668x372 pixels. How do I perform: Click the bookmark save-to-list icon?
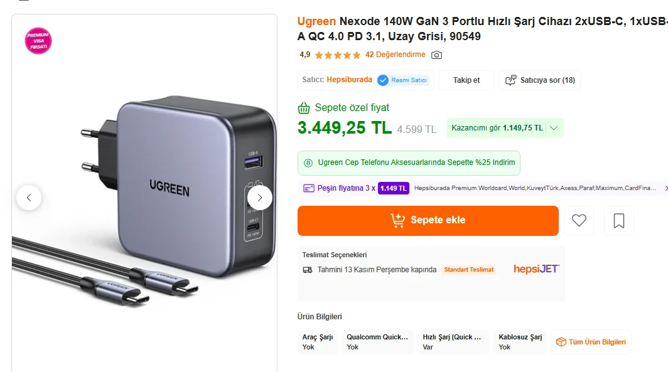(x=618, y=220)
